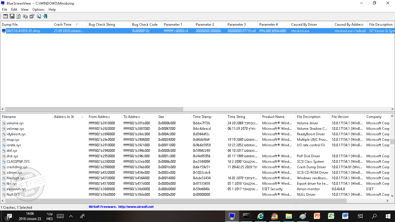This screenshot has width=395, height=222.
Task: Click the Save Selected Items floppy icon
Action: (12, 16)
